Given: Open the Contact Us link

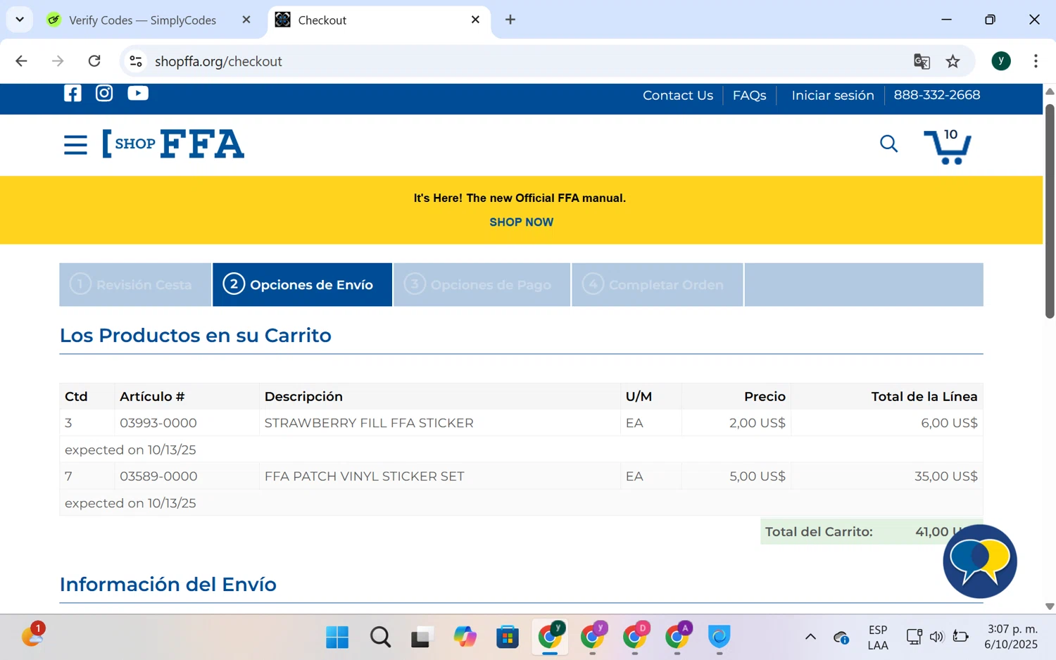Looking at the screenshot, I should [x=678, y=95].
